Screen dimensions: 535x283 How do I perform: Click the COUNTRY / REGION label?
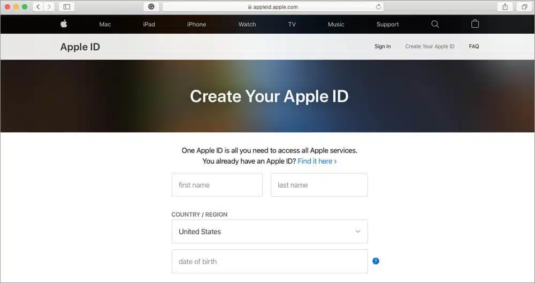[199, 215]
